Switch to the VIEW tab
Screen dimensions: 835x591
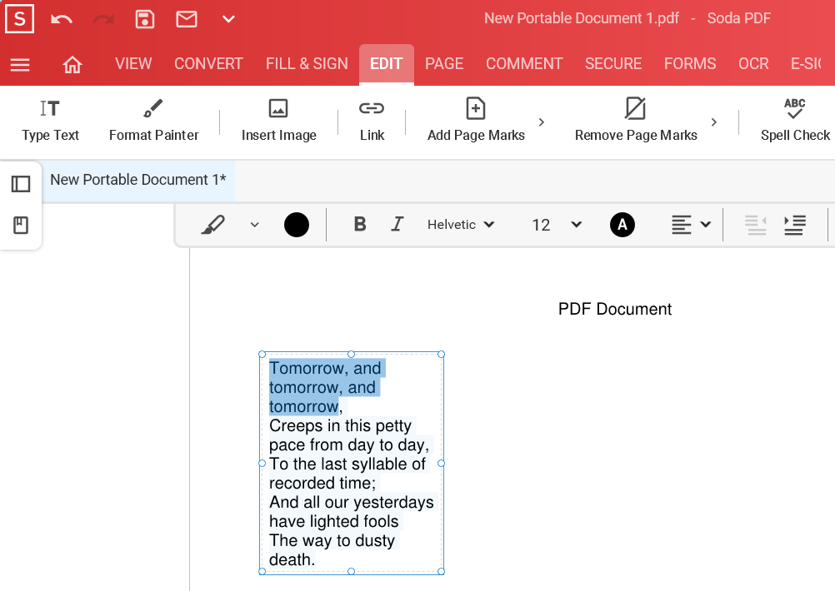pyautogui.click(x=133, y=64)
